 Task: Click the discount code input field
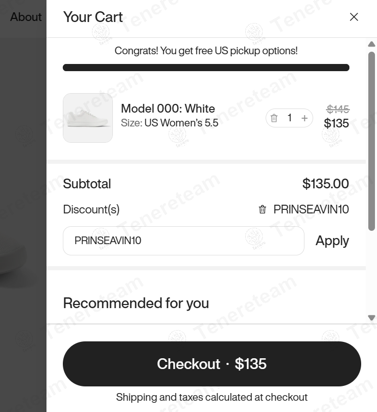(183, 241)
